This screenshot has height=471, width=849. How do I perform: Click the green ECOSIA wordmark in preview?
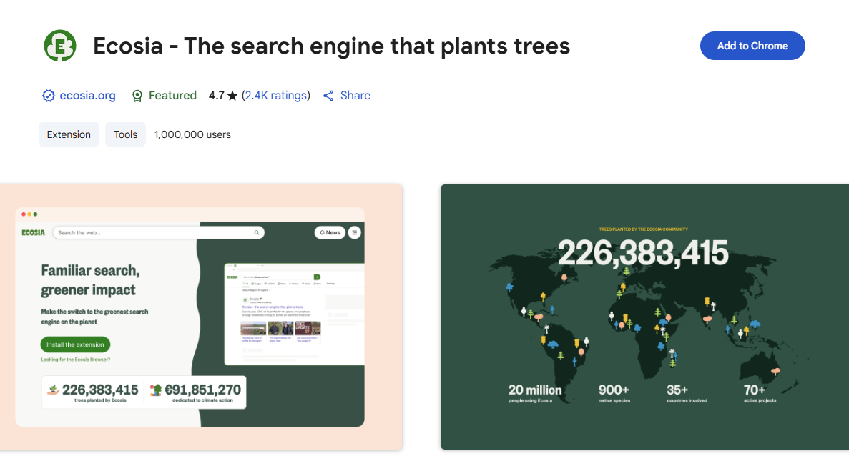[x=33, y=233]
